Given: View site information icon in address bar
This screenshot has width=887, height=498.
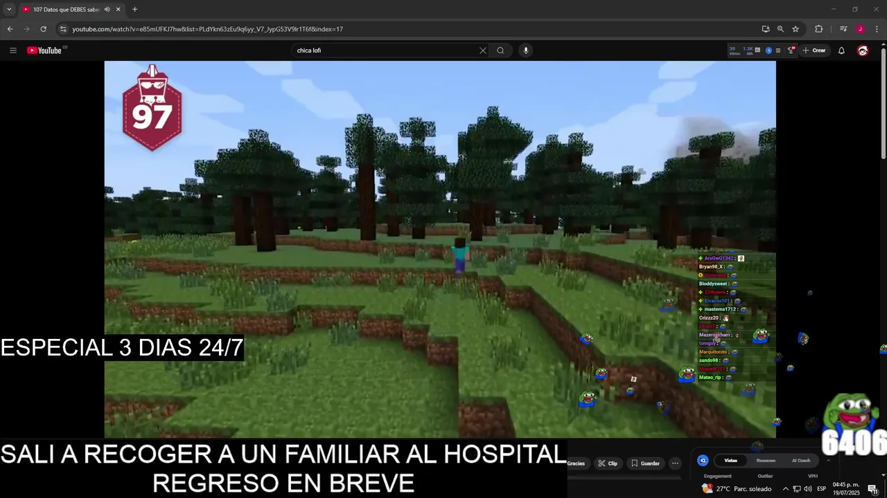Looking at the screenshot, I should 63,29.
